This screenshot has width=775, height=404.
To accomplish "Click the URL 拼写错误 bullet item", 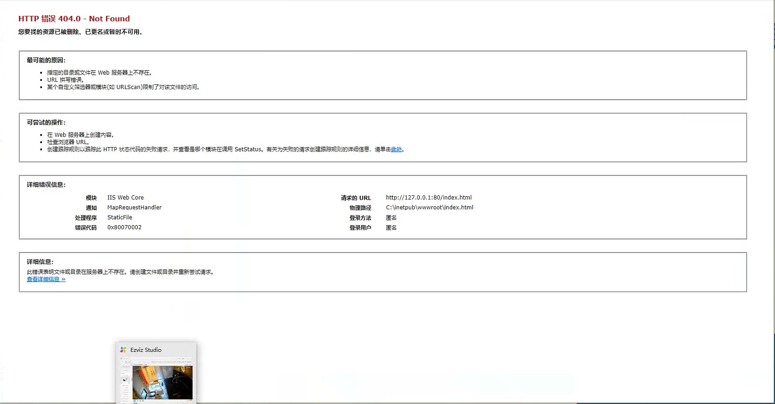I will [x=65, y=80].
